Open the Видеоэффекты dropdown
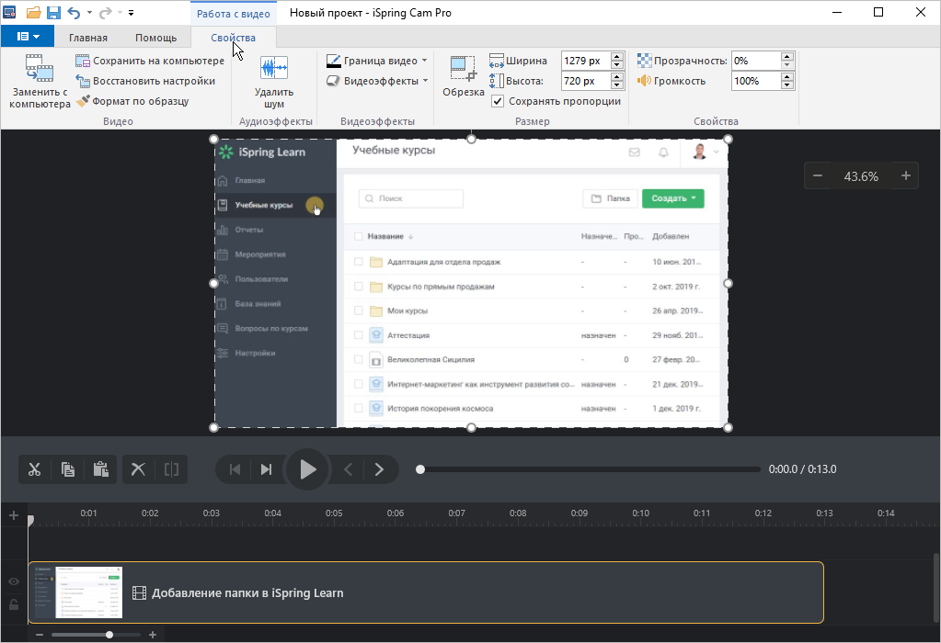Viewport: 941px width, 643px height. tap(377, 81)
